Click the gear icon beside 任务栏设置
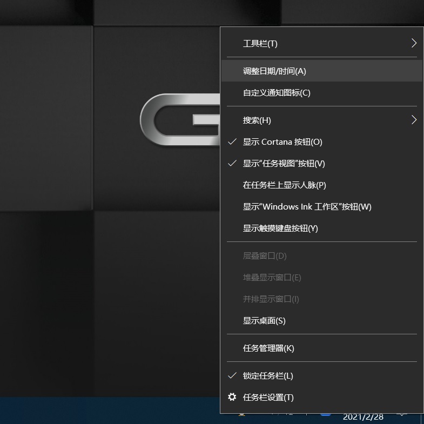The width and height of the screenshot is (424, 424). (x=232, y=397)
